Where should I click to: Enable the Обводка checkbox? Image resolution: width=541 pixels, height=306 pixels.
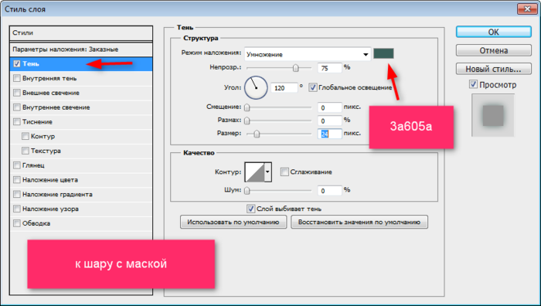[x=16, y=223]
